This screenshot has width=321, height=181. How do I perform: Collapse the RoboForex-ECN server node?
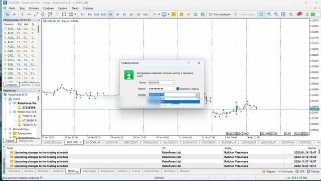click(10, 112)
